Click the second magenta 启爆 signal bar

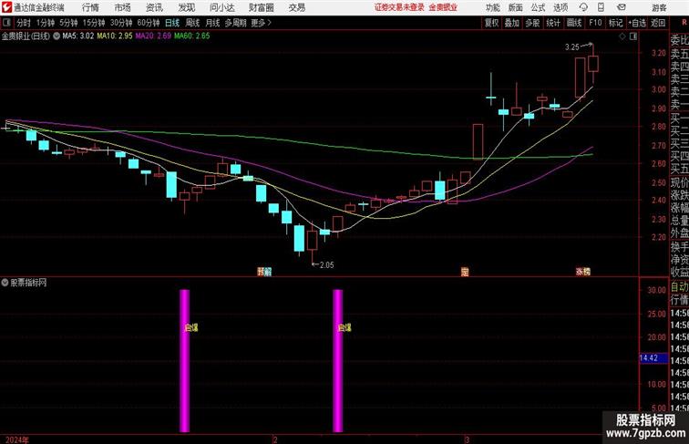(x=337, y=360)
